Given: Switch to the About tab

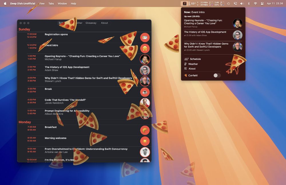Looking at the screenshot, I should point(104,23).
